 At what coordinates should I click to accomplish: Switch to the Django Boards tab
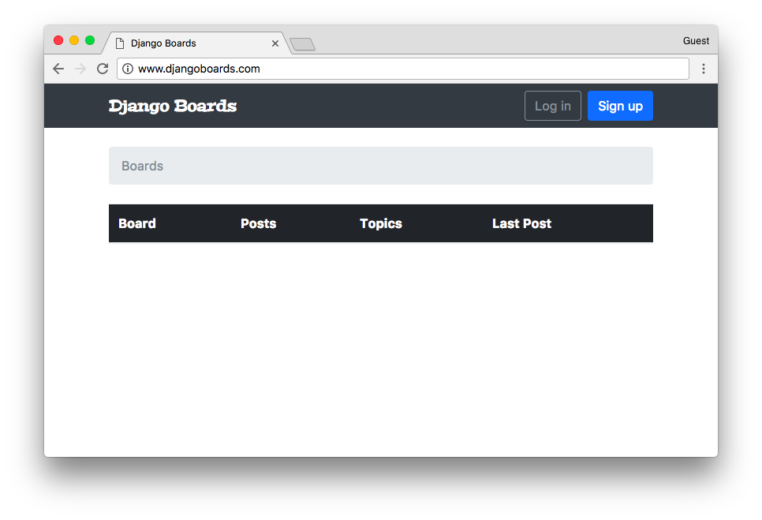[189, 43]
